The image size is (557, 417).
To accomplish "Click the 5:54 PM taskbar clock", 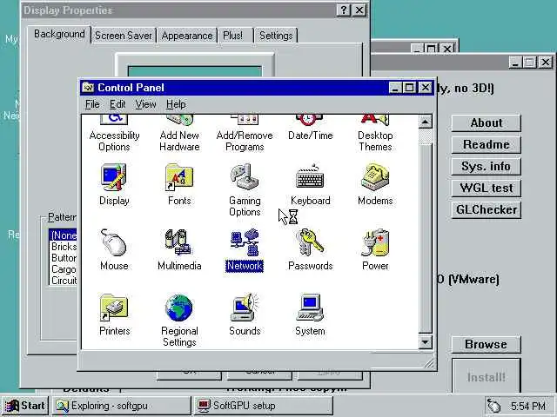I will (528, 406).
